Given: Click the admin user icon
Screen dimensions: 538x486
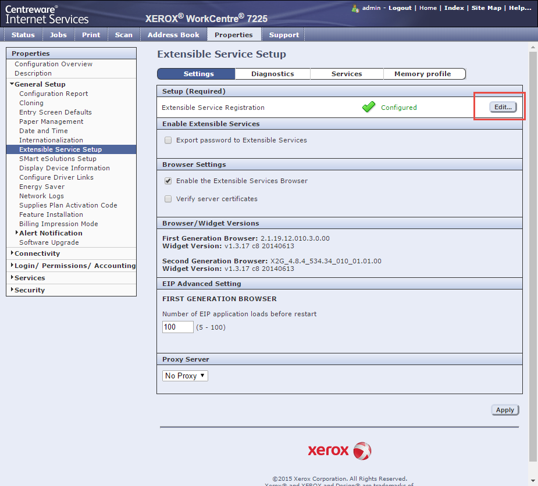Looking at the screenshot, I should (x=355, y=8).
